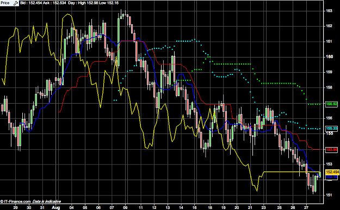The width and height of the screenshot is (340, 210).
Task: Click the yellow 152.494 price tag
Action: tap(332, 172)
